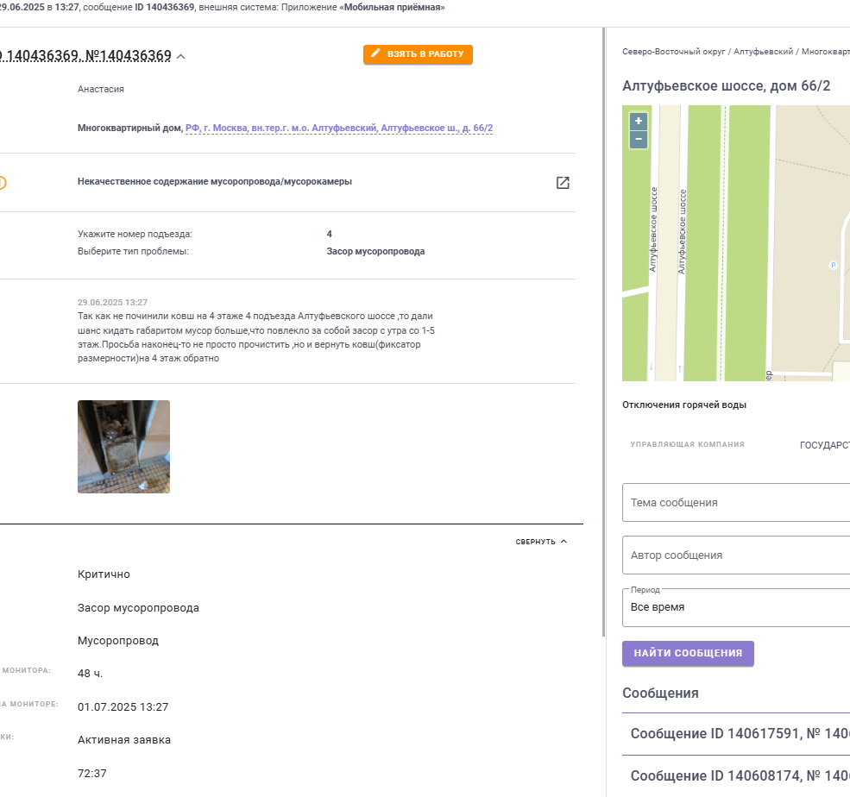850x797 pixels.
Task: Focus the 'Автор сообщения' input field
Action: [x=736, y=555]
